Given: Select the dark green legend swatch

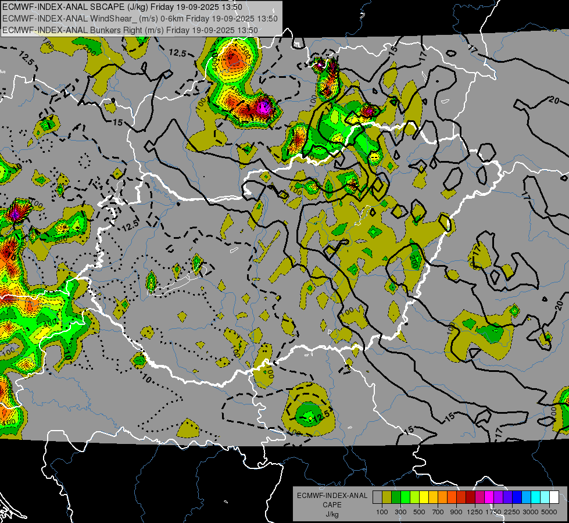Looking at the screenshot, I should [x=396, y=497].
